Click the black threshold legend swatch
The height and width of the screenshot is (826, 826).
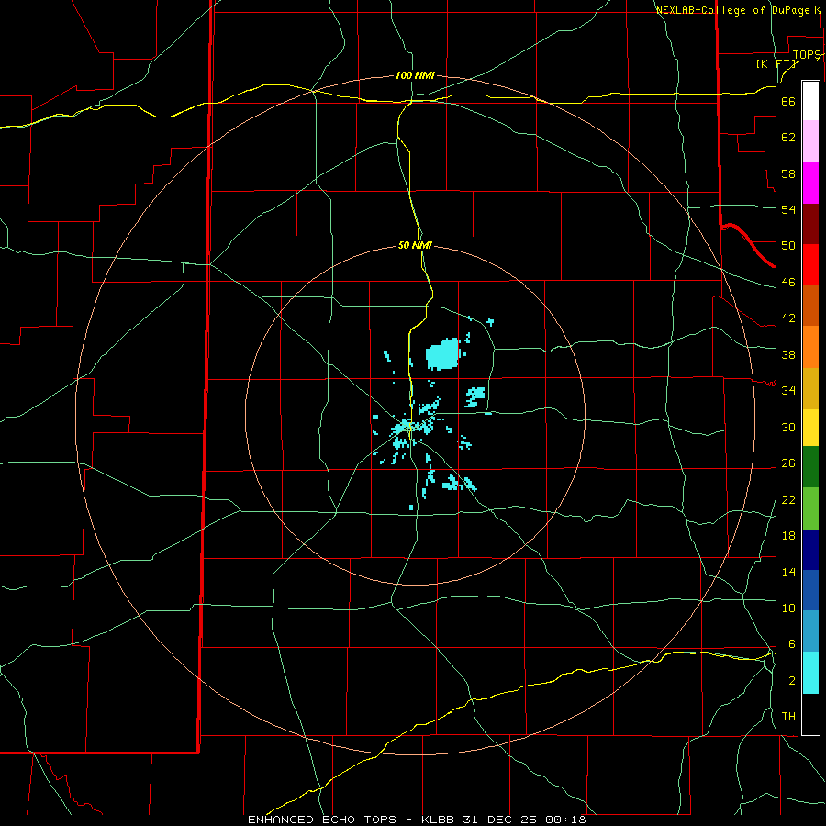810,714
